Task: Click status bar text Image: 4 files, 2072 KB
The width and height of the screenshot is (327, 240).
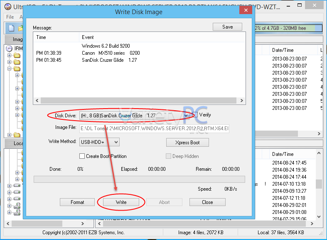Action: pyautogui.click(x=201, y=233)
